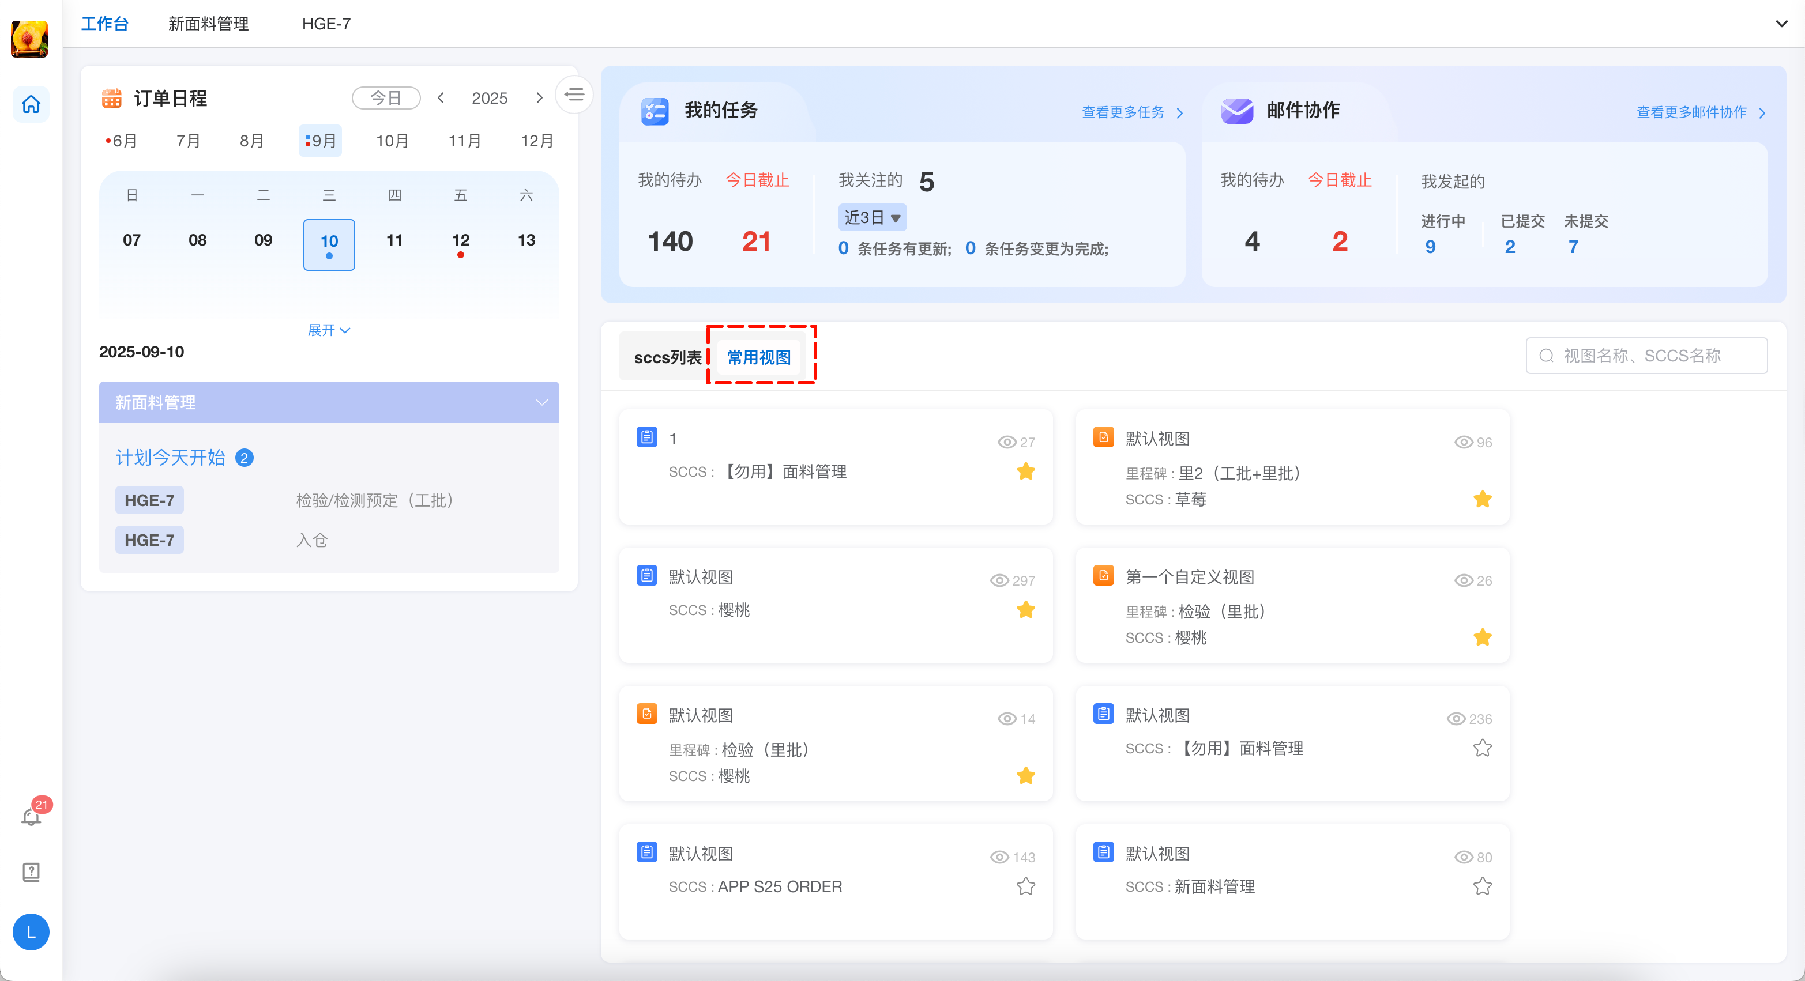Open the 近3日 dropdown

coord(872,218)
